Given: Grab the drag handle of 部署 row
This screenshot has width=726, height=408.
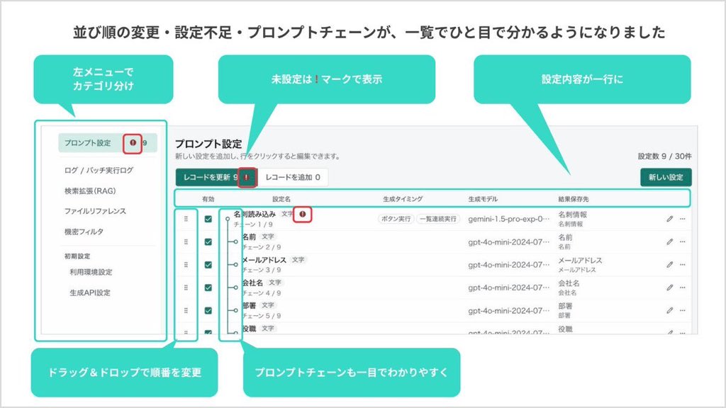Looking at the screenshot, I should point(186,310).
